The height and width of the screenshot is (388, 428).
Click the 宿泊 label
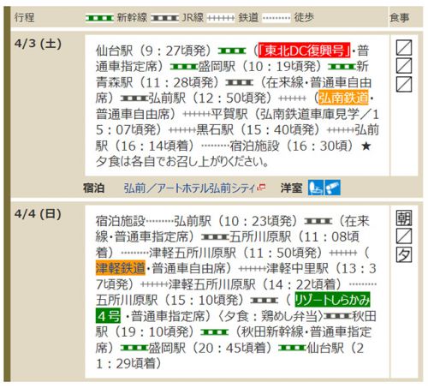pos(93,188)
